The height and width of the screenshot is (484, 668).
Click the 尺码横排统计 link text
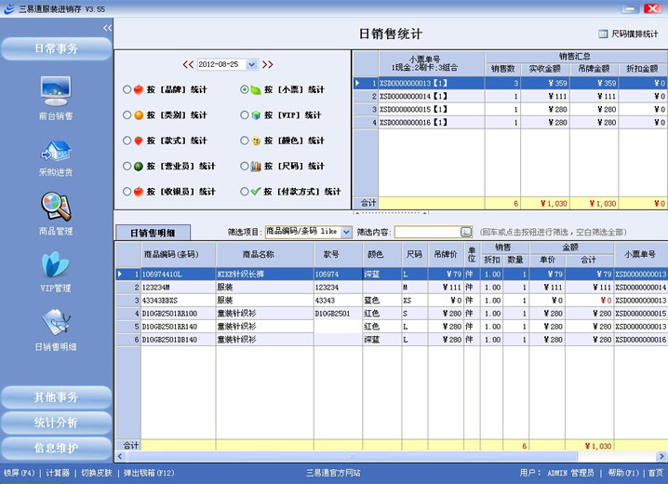click(x=635, y=34)
